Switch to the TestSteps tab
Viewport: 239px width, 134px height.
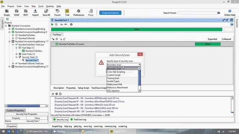(57, 35)
